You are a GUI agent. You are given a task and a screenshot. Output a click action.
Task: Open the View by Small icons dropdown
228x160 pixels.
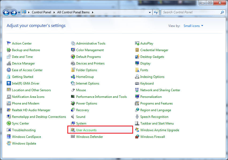(193, 26)
